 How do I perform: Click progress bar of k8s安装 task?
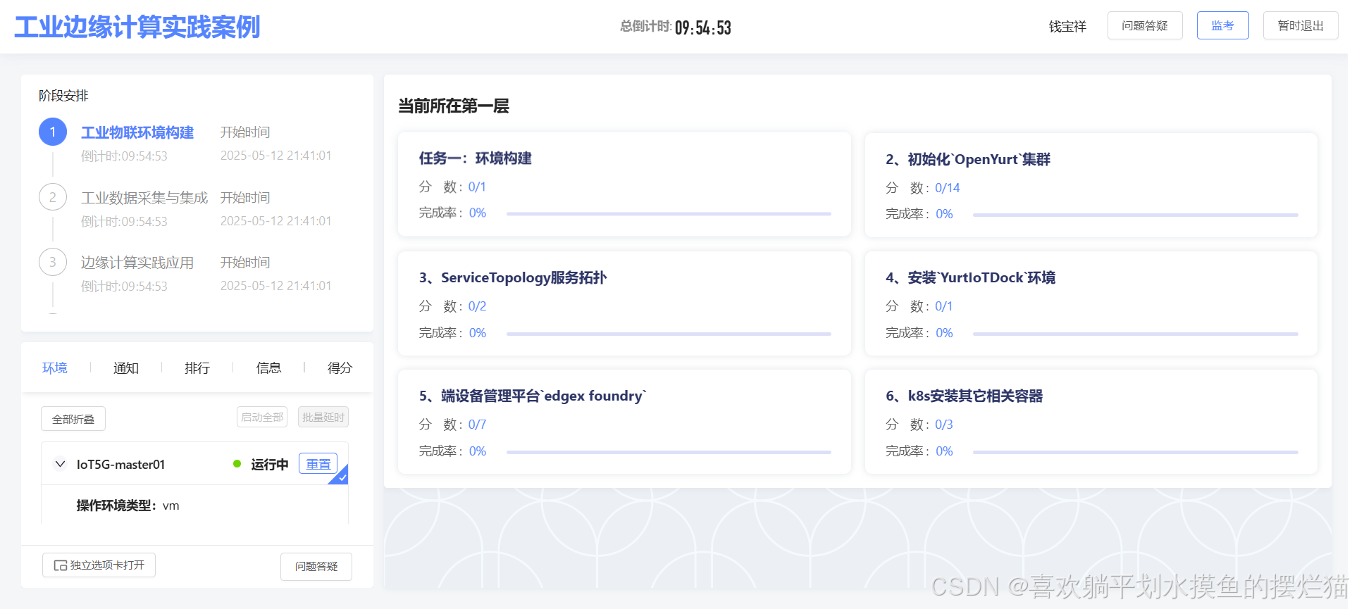click(1135, 452)
